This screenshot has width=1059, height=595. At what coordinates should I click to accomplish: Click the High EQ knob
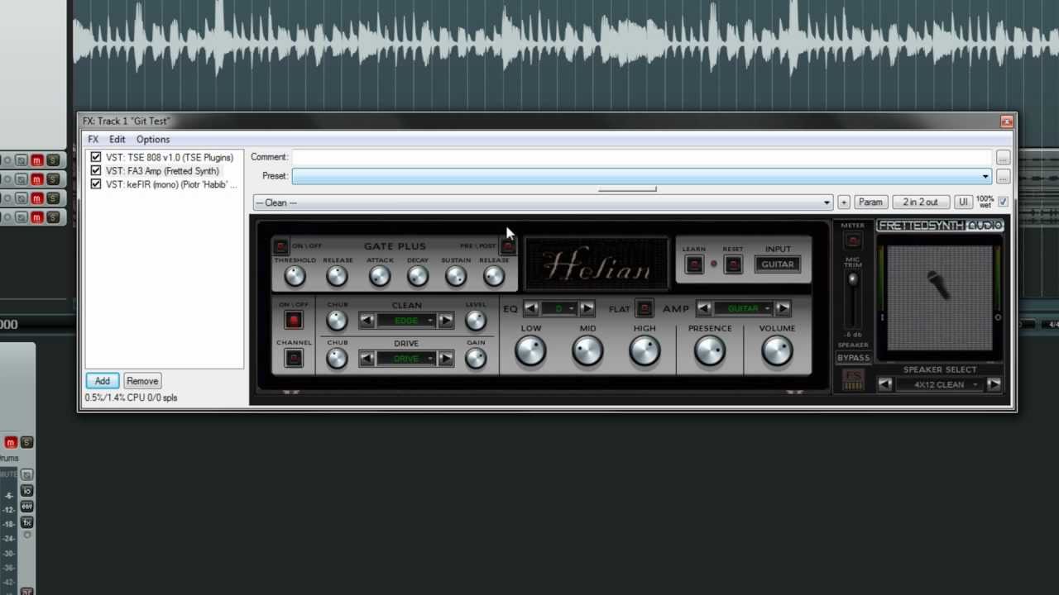tap(645, 351)
